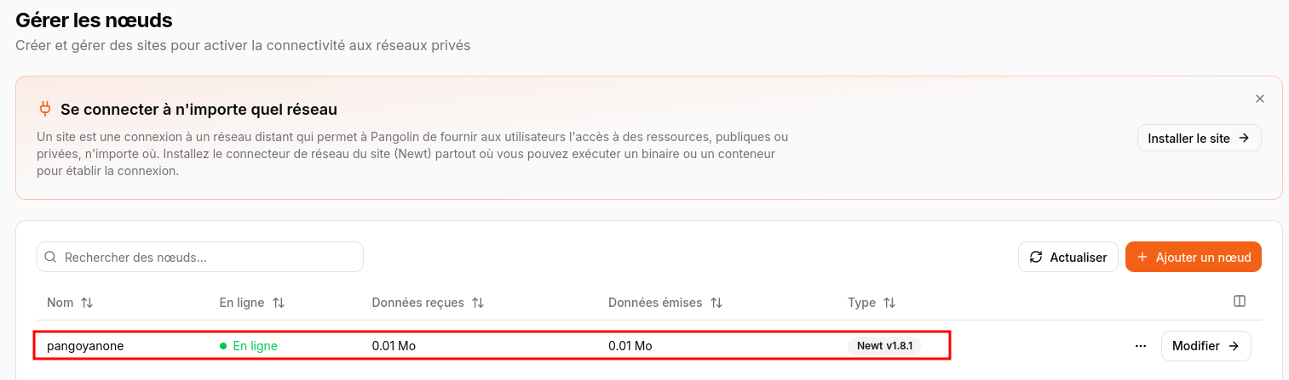Image resolution: width=1289 pixels, height=380 pixels.
Task: Click the plug icon in the banner
Action: tap(45, 109)
